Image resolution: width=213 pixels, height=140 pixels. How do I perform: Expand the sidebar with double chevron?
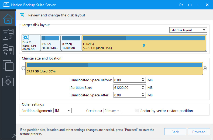(x=14, y=136)
